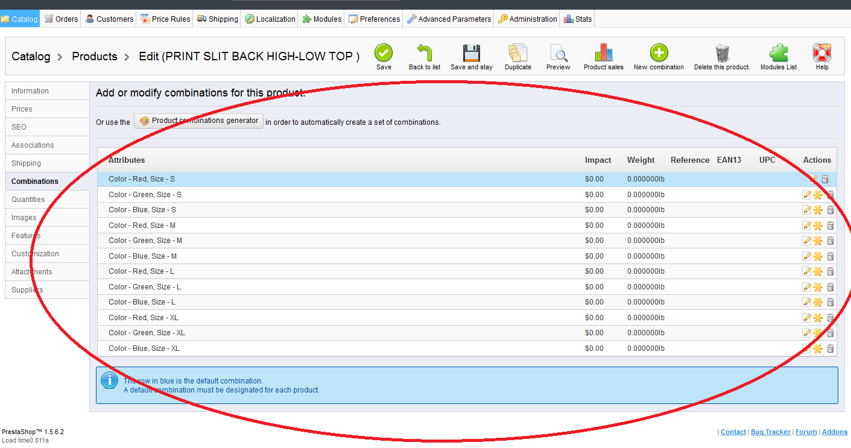Open the Customers menu
851x448 pixels.
[109, 19]
